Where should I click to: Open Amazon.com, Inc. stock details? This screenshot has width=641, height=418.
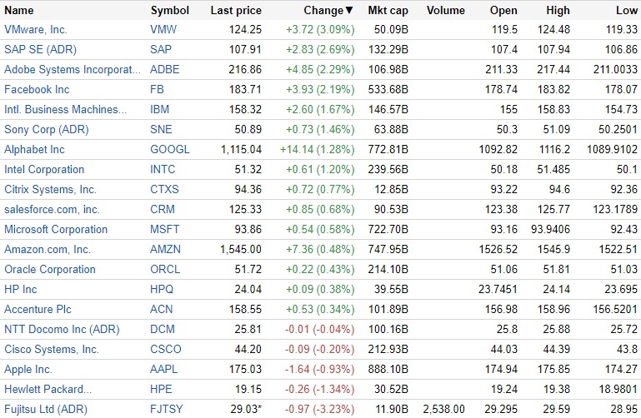click(x=48, y=250)
